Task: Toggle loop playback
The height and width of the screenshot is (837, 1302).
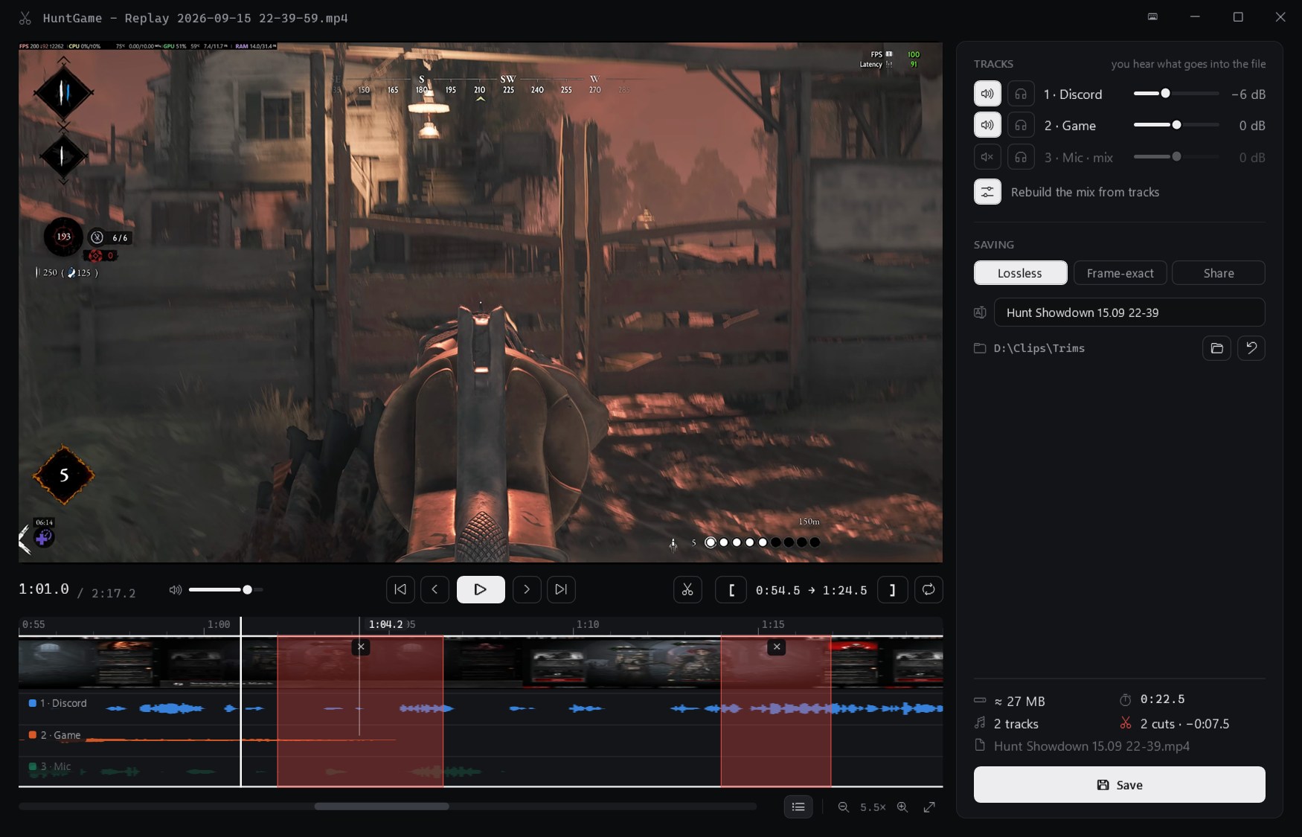Action: click(929, 590)
